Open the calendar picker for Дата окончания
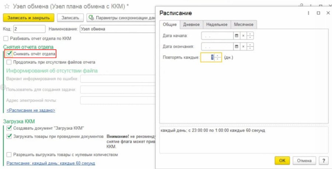The image size is (332, 169). 237,46
